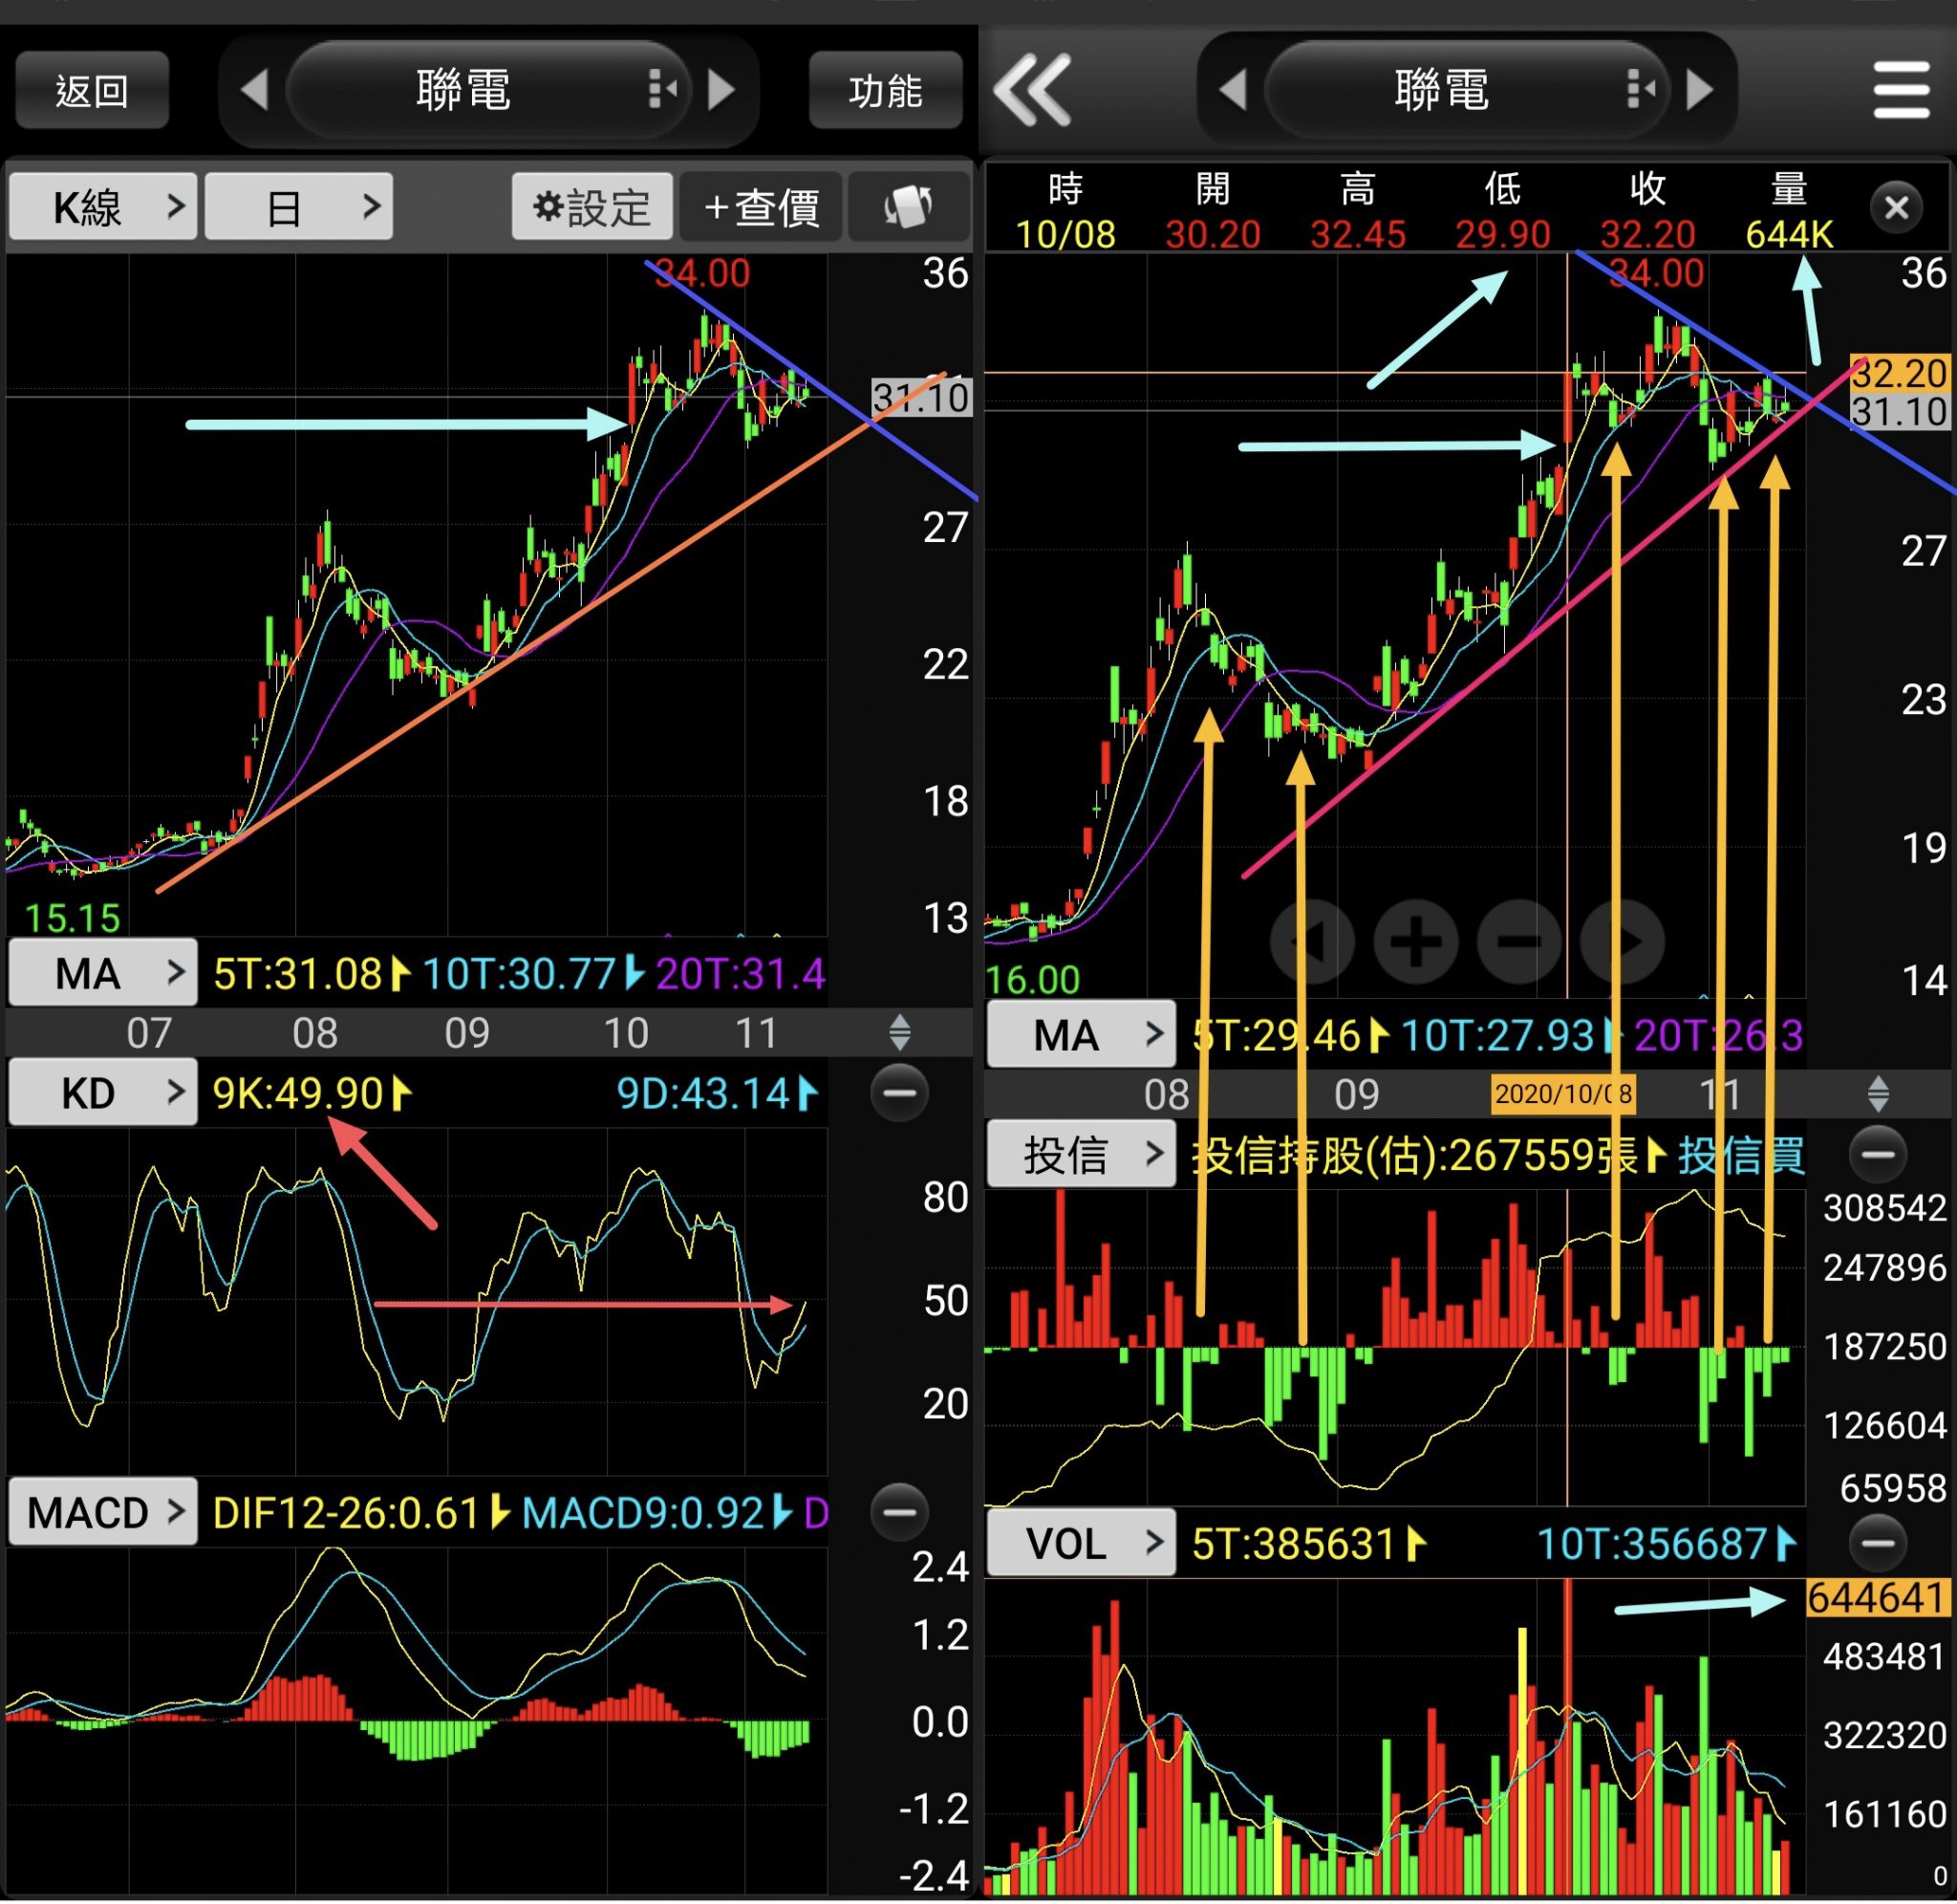Go to next stock in right panel
Image resolution: width=1957 pixels, height=1904 pixels.
click(1699, 90)
